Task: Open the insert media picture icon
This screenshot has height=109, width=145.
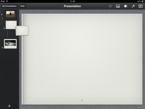Action: (x=118, y=6)
